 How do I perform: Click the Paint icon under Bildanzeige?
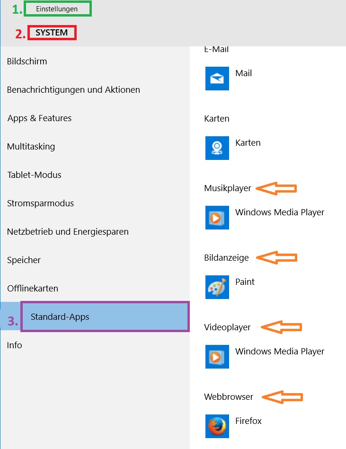point(217,287)
